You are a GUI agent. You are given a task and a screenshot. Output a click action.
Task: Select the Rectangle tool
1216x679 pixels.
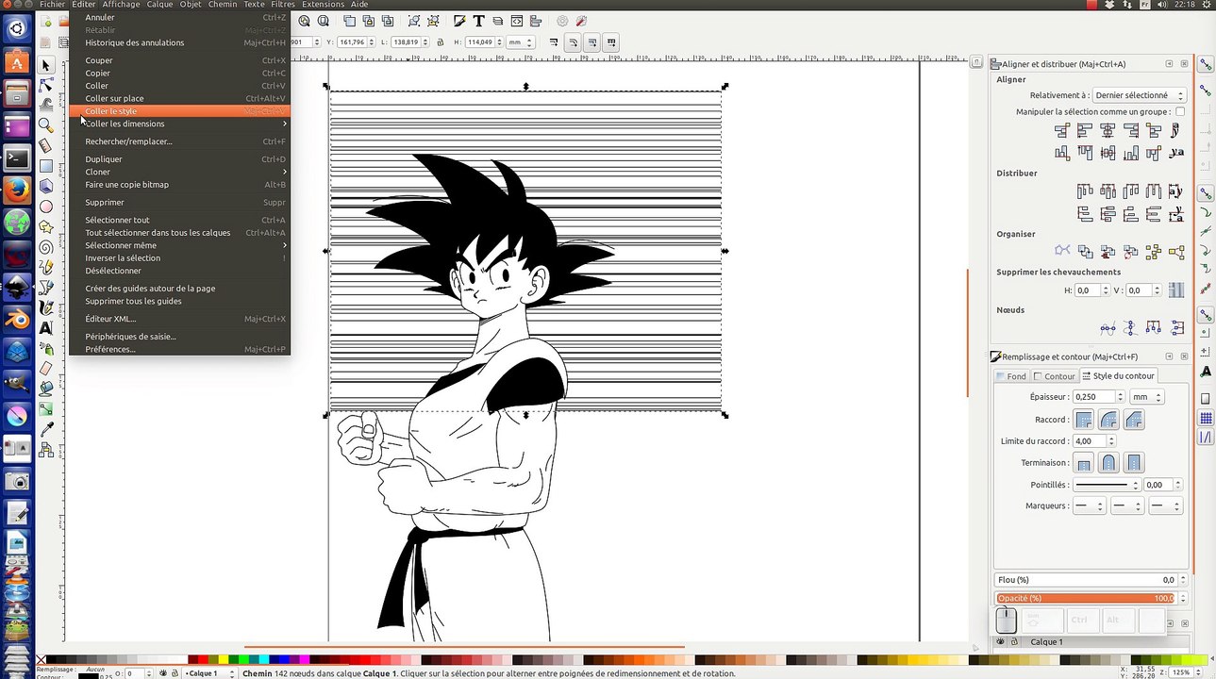click(x=46, y=166)
